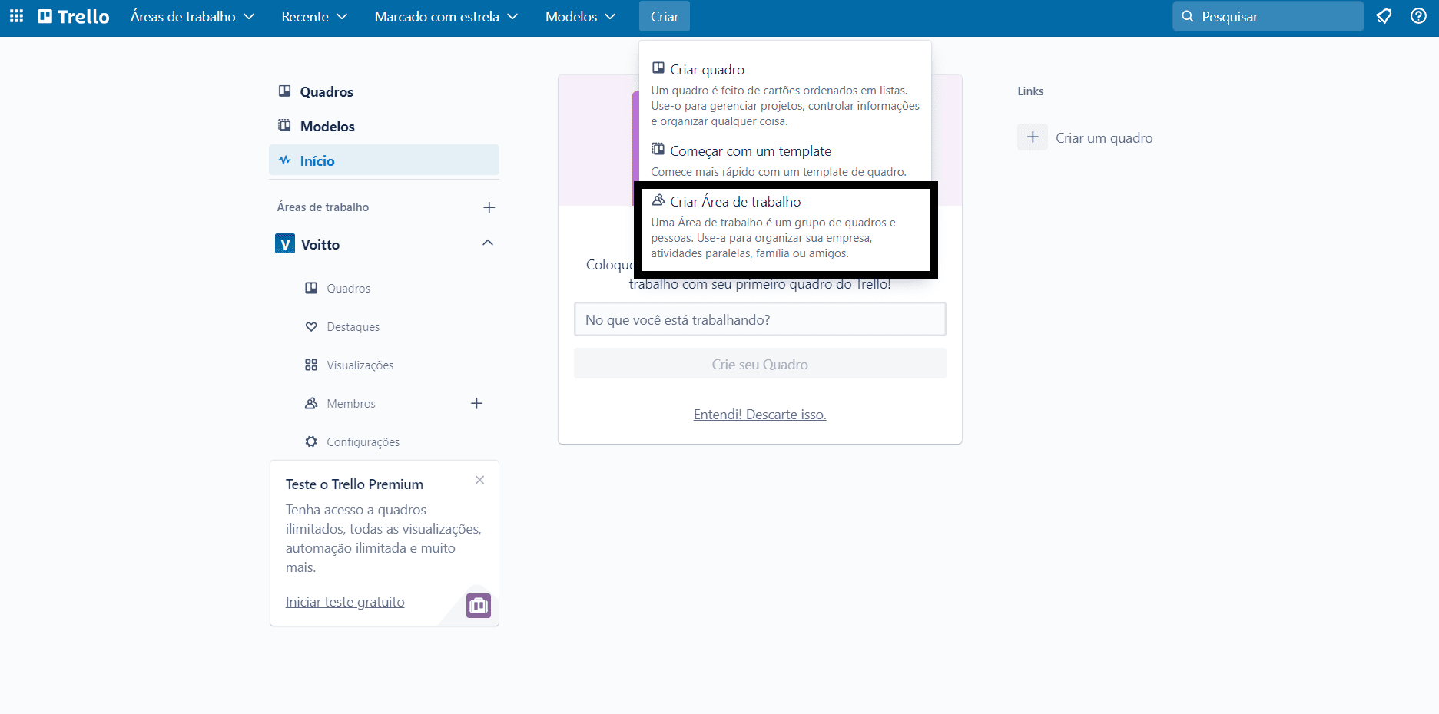Image resolution: width=1439 pixels, height=714 pixels.
Task: Click the Pesquisar search field
Action: point(1268,16)
